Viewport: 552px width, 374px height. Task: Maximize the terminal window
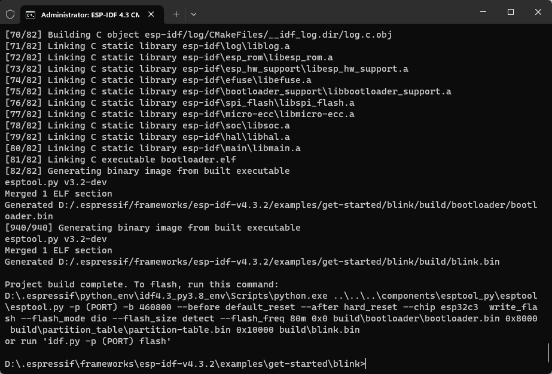511,12
